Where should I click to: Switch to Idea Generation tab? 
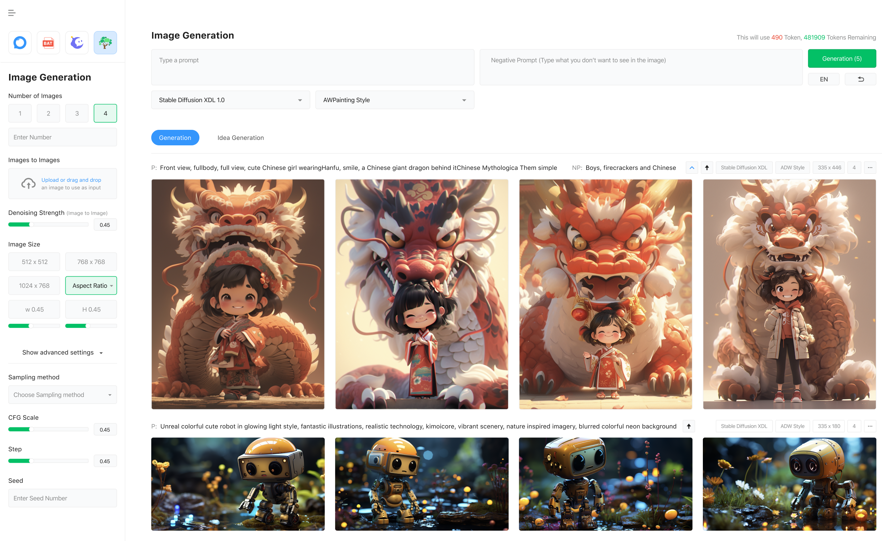point(240,138)
